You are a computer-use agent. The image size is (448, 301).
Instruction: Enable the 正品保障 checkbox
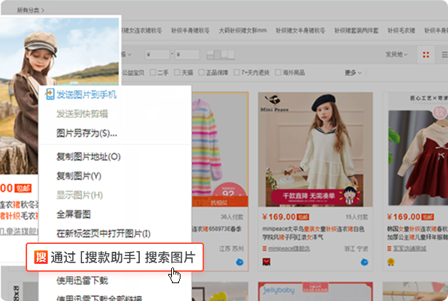pos(201,73)
